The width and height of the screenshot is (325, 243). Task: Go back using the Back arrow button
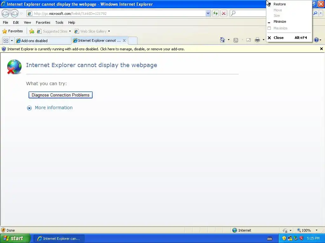coord(5,13)
